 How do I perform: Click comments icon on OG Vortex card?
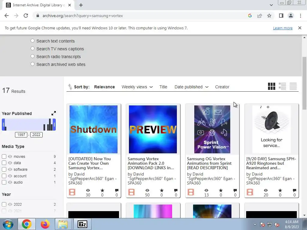coord(235,190)
